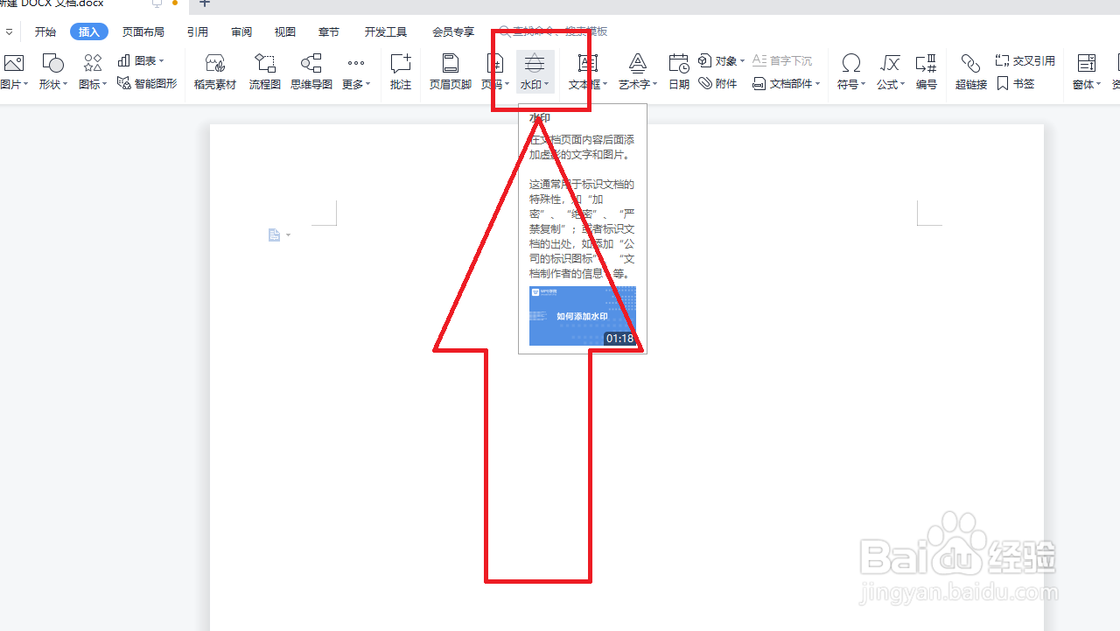Expand the quick access toolbar chevron
The image size is (1120, 631).
[9, 32]
